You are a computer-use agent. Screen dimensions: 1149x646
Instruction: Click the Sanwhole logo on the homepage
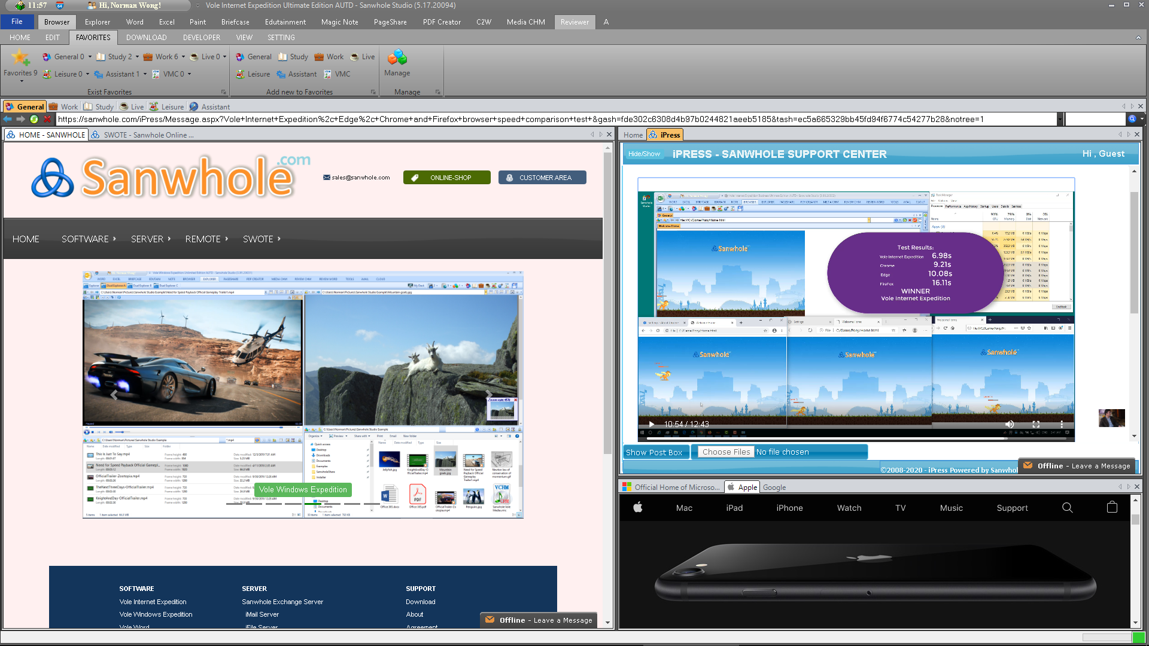[171, 177]
